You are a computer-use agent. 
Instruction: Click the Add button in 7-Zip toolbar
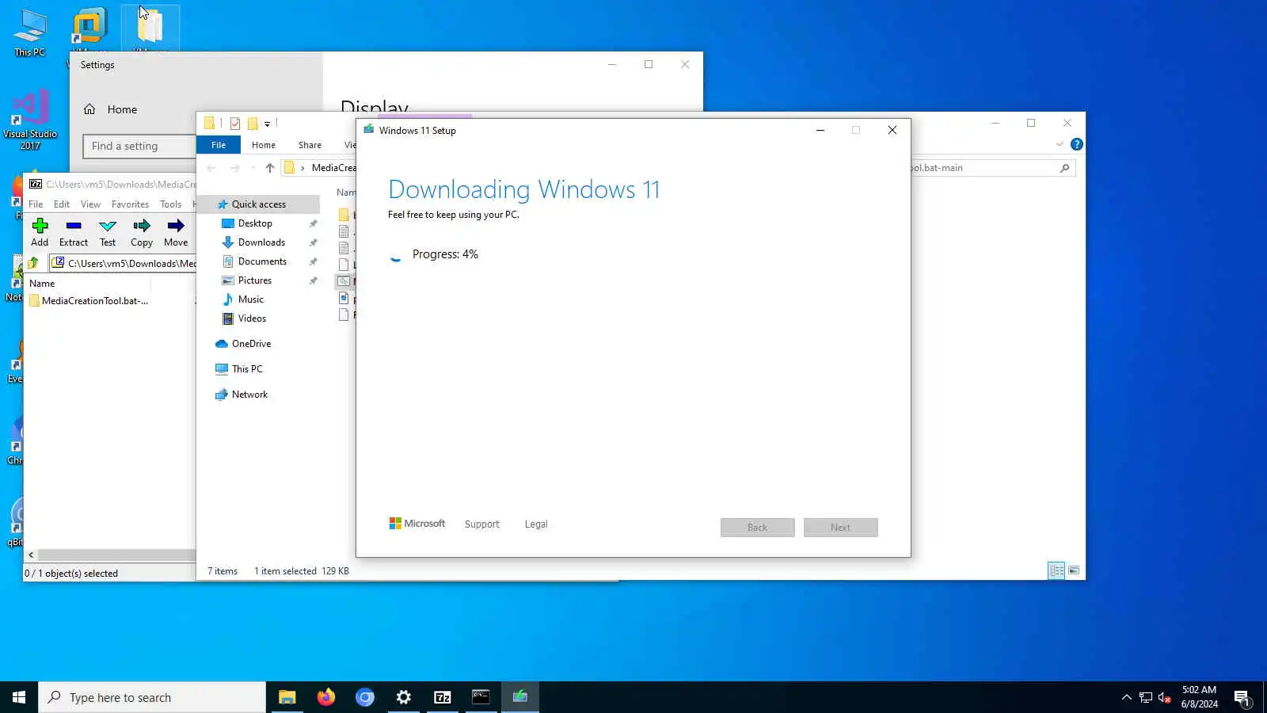click(x=40, y=233)
